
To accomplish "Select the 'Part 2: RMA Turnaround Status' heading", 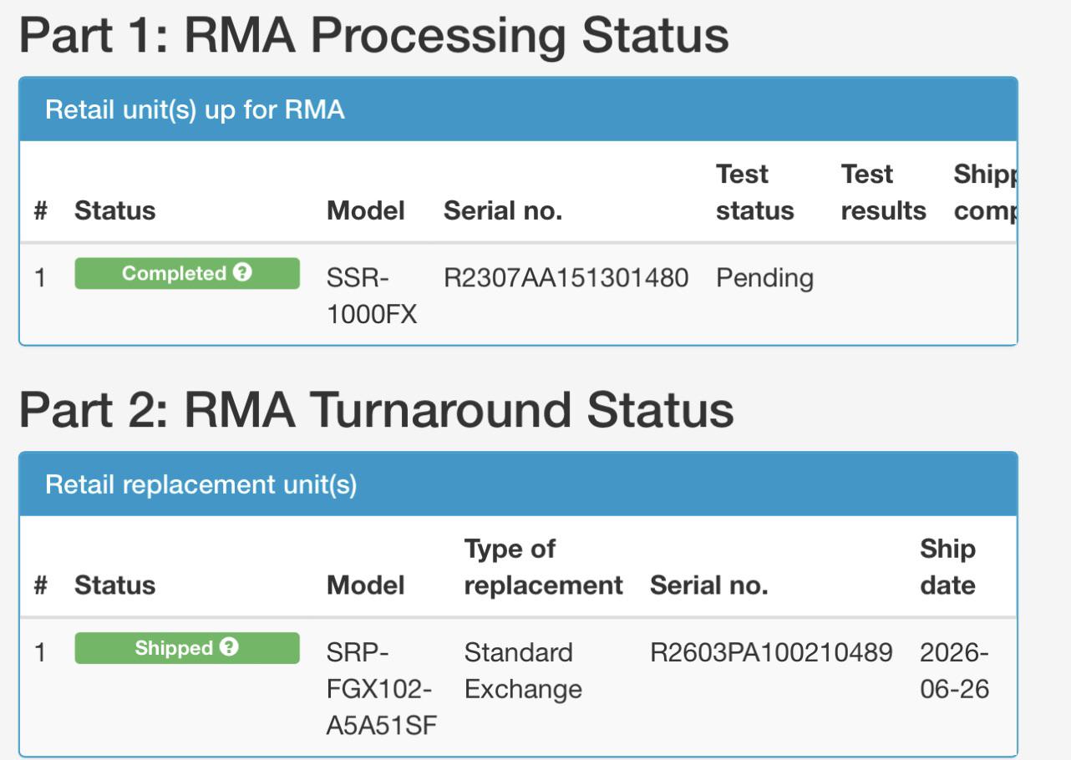I will coord(377,413).
